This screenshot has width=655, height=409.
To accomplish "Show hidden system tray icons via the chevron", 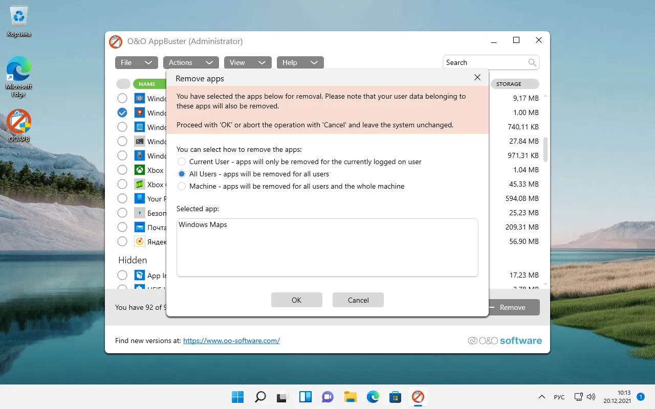I will (x=542, y=397).
